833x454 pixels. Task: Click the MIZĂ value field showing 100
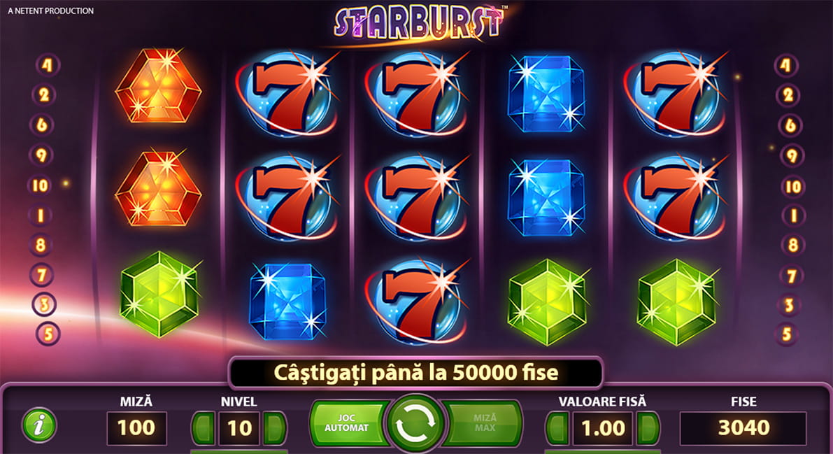(136, 428)
